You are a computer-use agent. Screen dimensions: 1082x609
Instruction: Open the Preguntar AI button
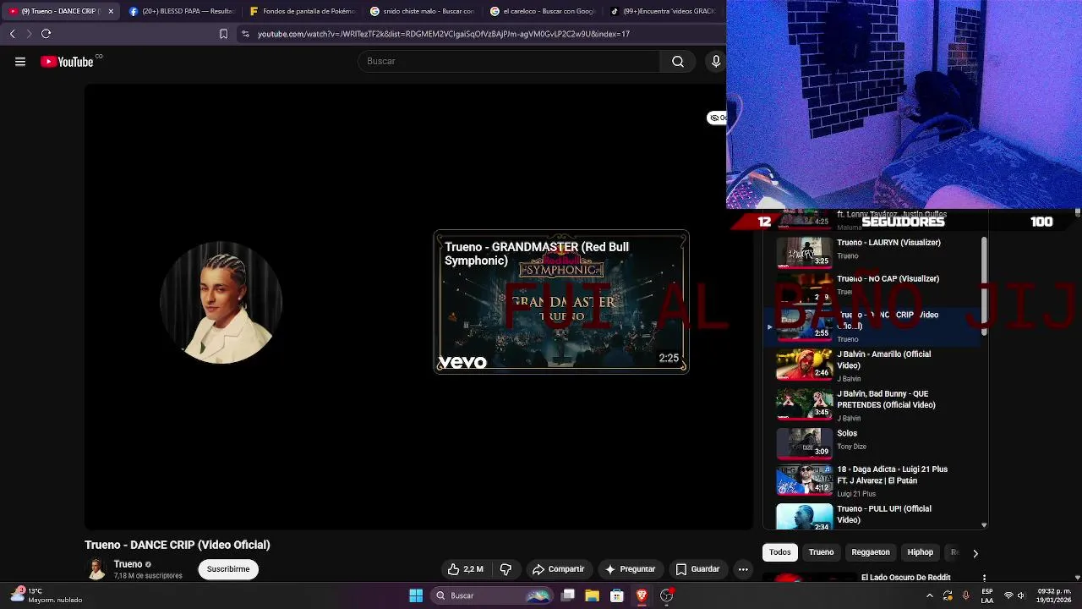(630, 569)
